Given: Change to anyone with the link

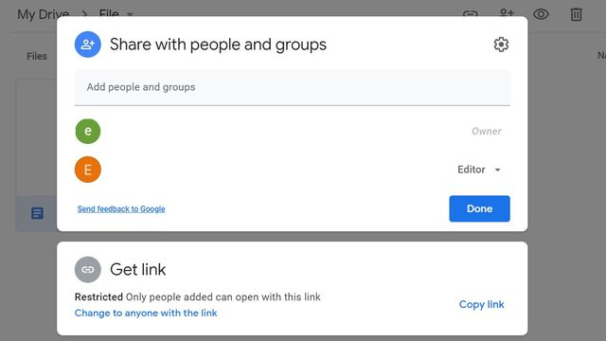Looking at the screenshot, I should tap(146, 313).
